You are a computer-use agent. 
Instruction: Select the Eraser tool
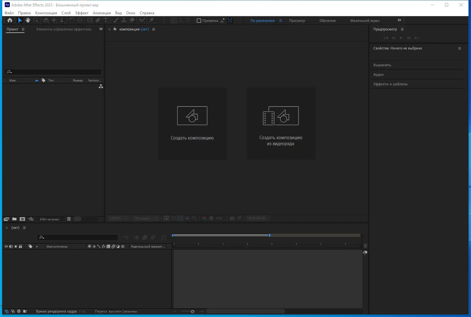[x=132, y=20]
